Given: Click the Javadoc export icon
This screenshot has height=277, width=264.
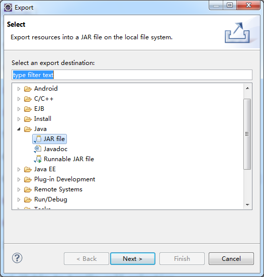Looking at the screenshot, I should click(38, 149).
